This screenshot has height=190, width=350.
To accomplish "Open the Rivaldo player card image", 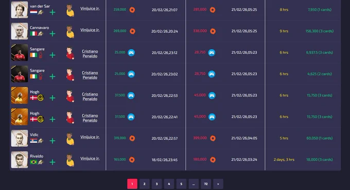I will (x=20, y=160).
